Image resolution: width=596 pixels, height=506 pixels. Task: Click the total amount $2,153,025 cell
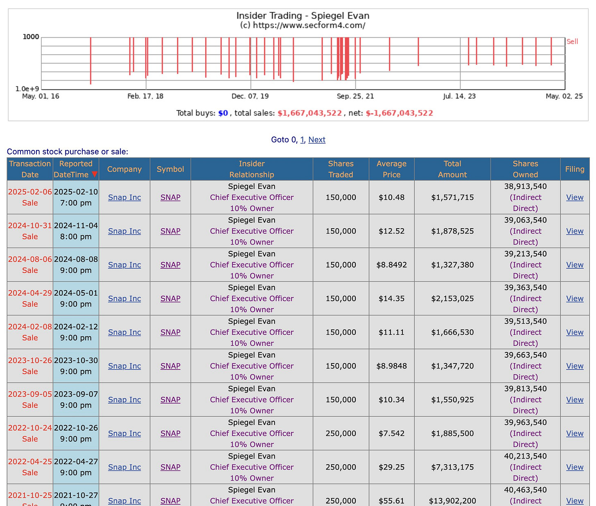click(x=452, y=299)
